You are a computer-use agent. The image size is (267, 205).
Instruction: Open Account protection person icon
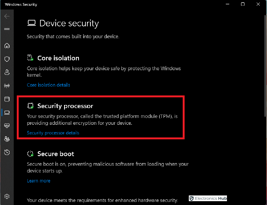coord(7,72)
